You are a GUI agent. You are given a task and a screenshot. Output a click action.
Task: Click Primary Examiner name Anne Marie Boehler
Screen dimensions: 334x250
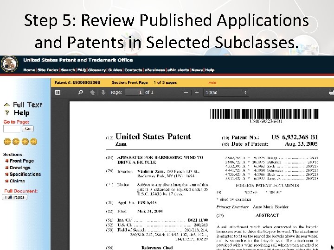pos(270,207)
